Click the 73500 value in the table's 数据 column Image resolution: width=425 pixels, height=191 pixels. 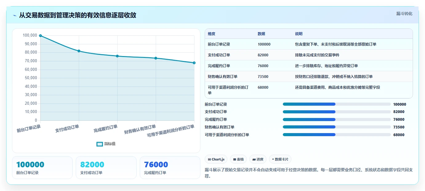pos(263,77)
